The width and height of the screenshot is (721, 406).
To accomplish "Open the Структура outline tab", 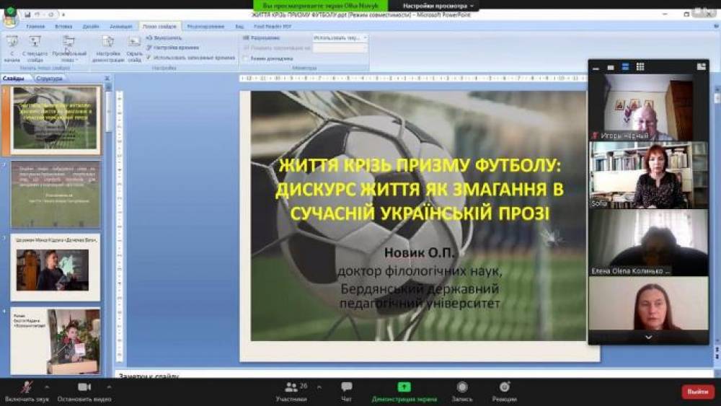I will 50,79.
